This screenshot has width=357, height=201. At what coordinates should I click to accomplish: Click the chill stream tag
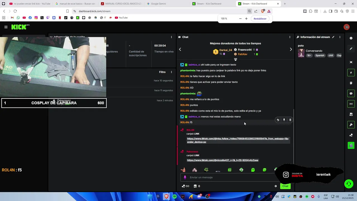click(331, 56)
